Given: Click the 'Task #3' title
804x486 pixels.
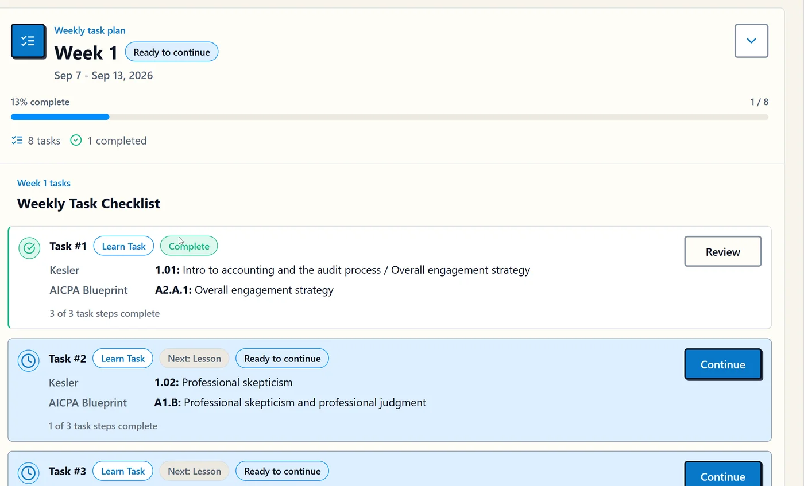Looking at the screenshot, I should pyautogui.click(x=67, y=471).
